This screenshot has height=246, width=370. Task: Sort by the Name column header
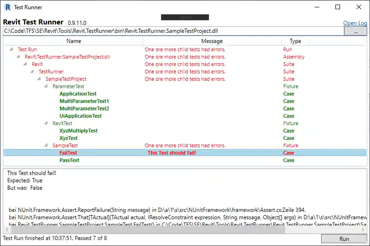coord(73,41)
